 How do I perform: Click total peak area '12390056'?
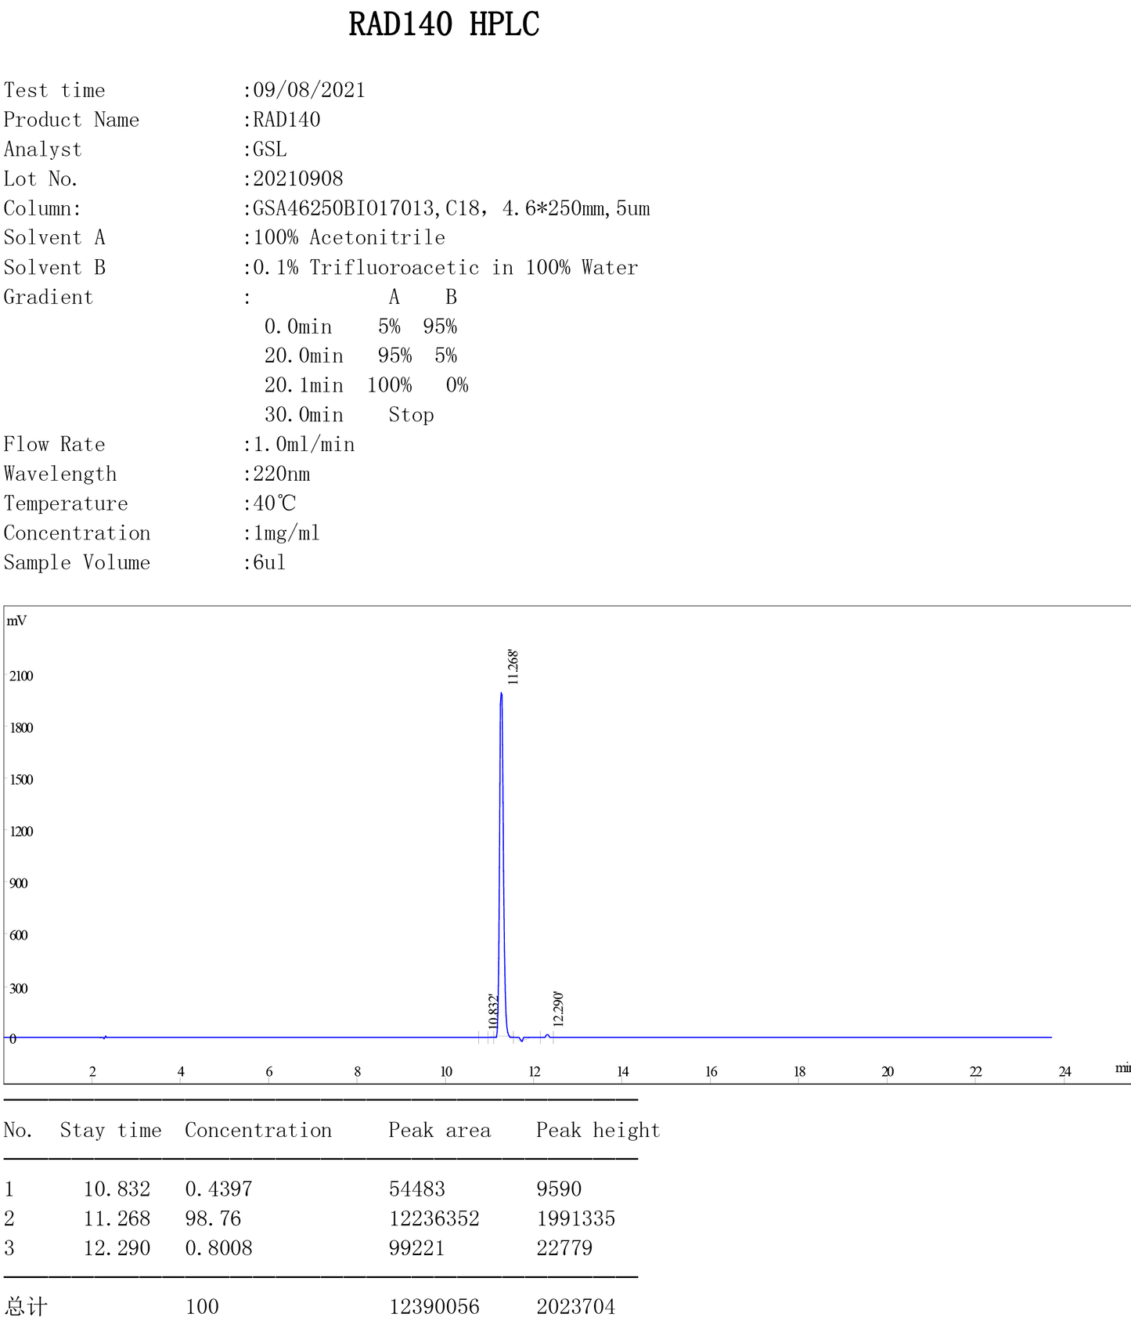click(434, 1306)
